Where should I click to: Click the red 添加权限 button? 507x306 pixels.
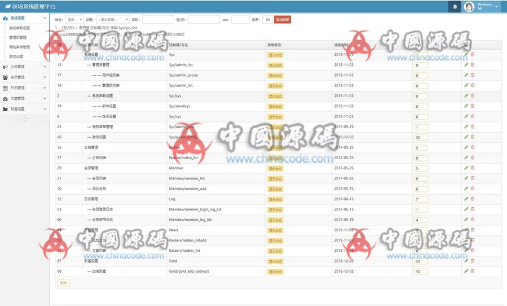283,19
